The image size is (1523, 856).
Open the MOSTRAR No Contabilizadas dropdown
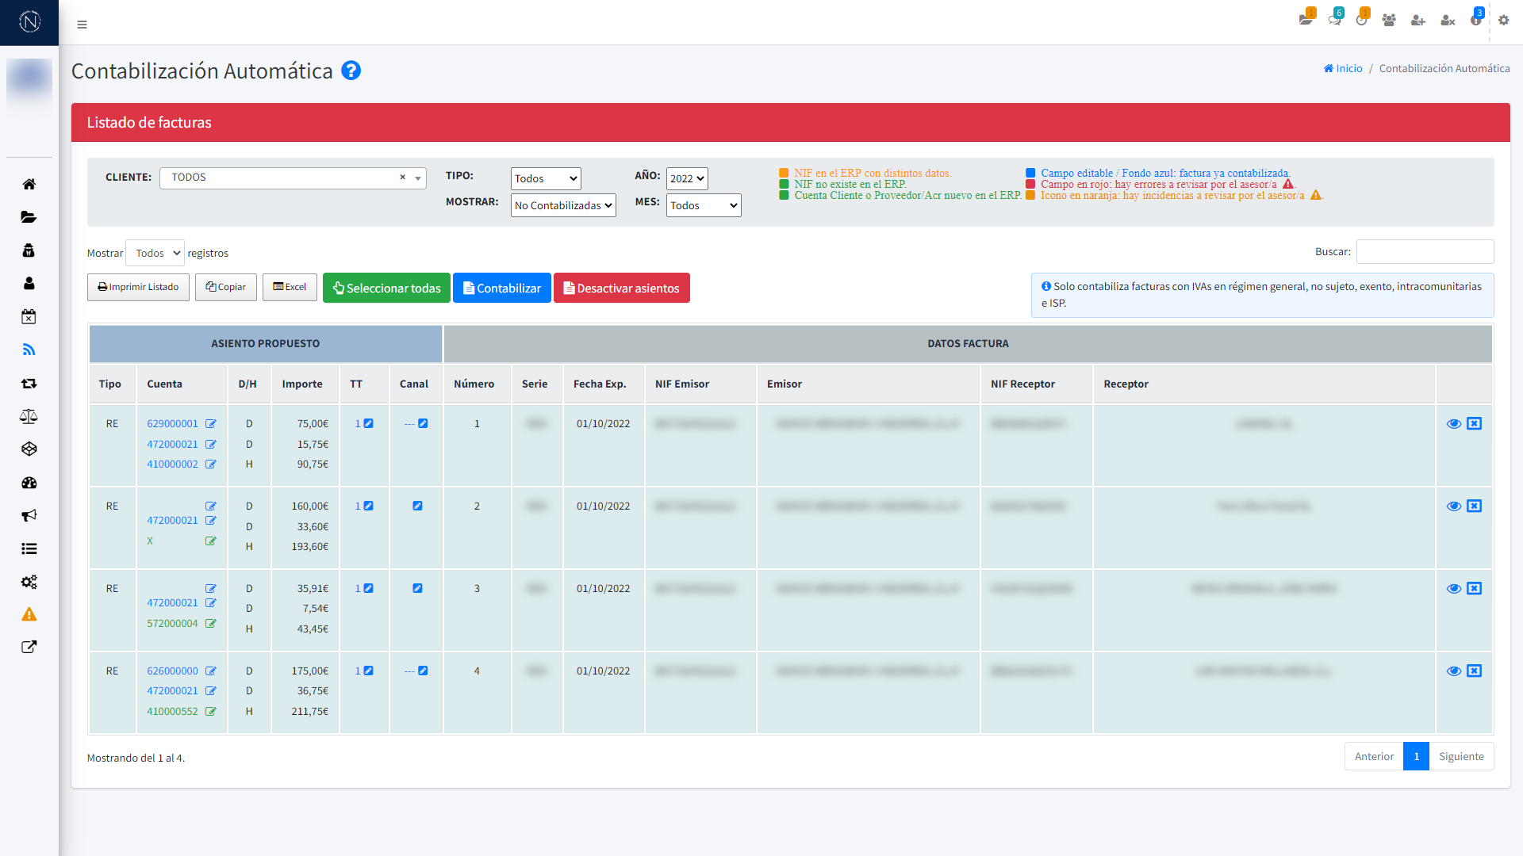point(563,205)
